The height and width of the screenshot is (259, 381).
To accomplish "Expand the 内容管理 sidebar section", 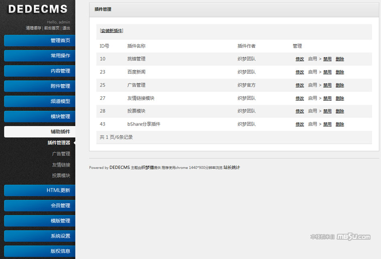I will click(x=40, y=71).
